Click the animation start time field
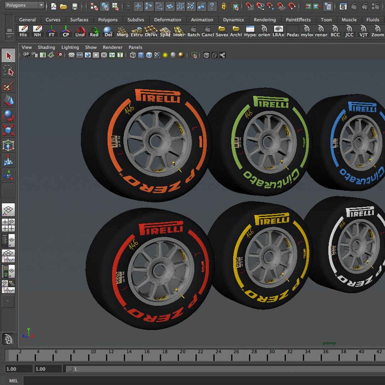 coord(19,369)
